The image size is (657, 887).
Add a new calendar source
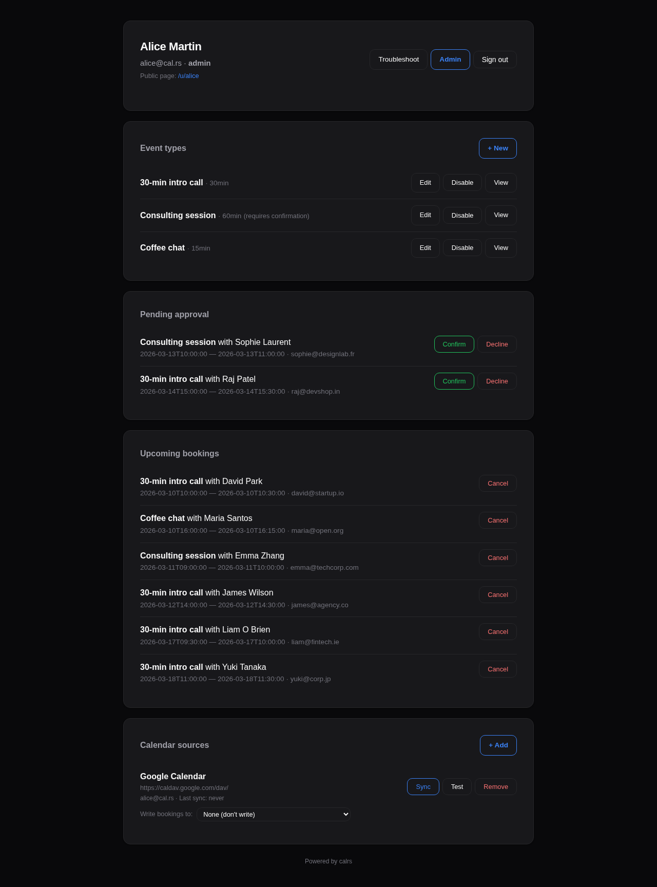point(498,745)
